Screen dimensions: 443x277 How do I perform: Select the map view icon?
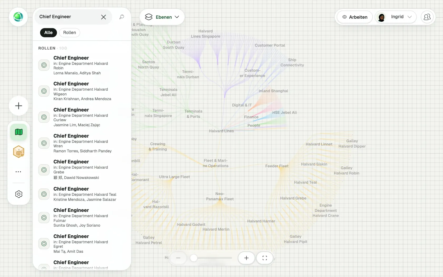pos(19,132)
